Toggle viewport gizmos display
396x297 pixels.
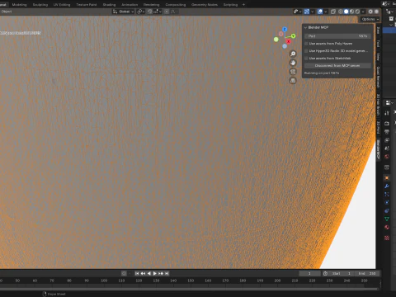click(307, 12)
